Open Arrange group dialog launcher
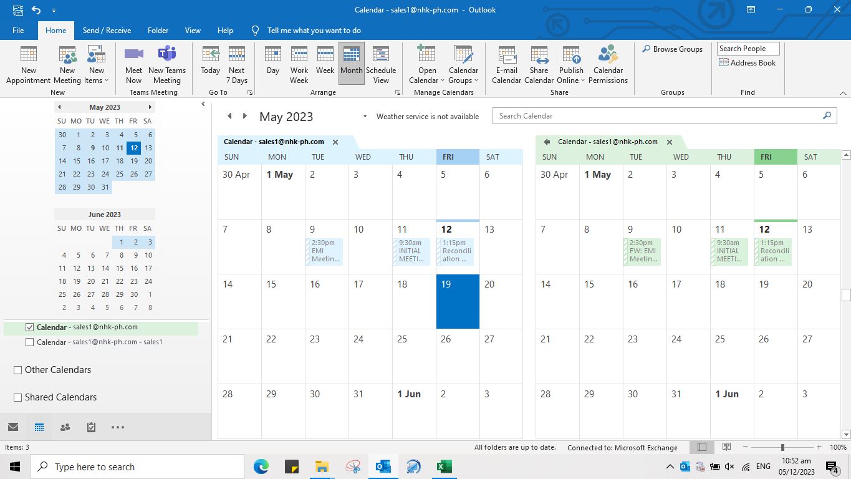Image resolution: width=851 pixels, height=479 pixels. click(398, 92)
